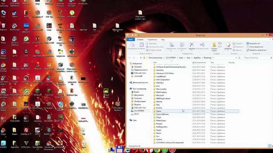Click AppData in the address breadcrumb
This screenshot has width=273, height=153.
pos(197,58)
